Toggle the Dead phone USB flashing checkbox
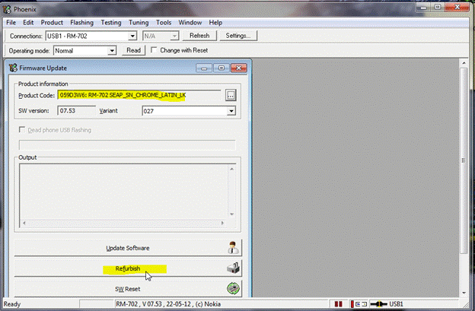 (22, 130)
